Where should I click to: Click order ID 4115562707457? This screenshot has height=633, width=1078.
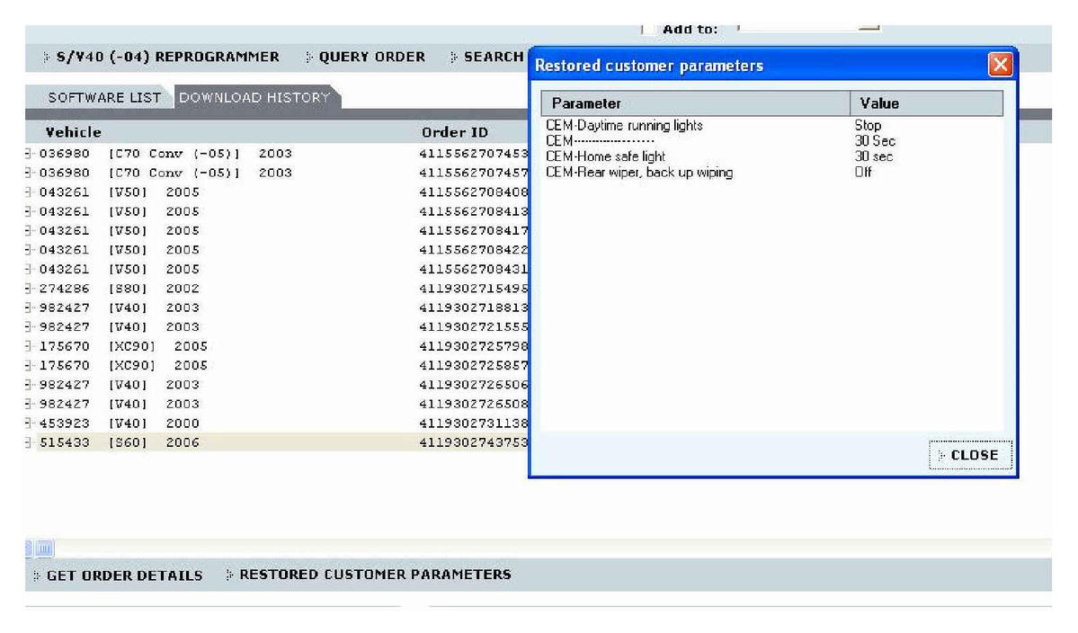pyautogui.click(x=474, y=174)
